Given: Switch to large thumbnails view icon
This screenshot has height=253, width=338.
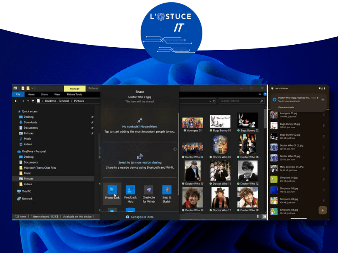Looking at the screenshot, I should tap(264, 217).
